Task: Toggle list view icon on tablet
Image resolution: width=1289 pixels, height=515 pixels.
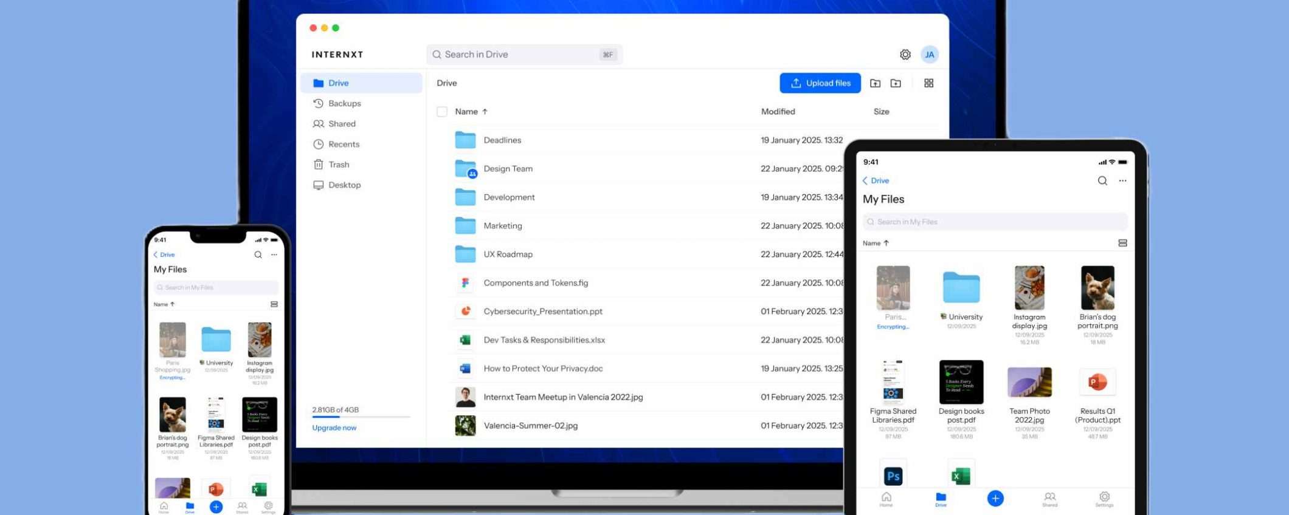Action: tap(1122, 243)
